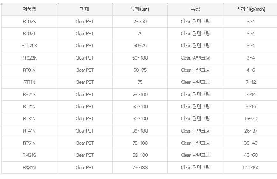Click the 두께(μm) column header
The height and width of the screenshot is (179, 277).
click(140, 9)
